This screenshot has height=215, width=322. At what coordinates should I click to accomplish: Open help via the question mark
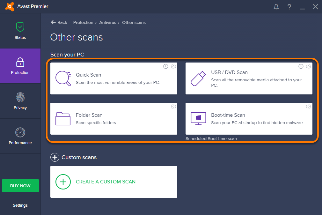click(x=289, y=6)
